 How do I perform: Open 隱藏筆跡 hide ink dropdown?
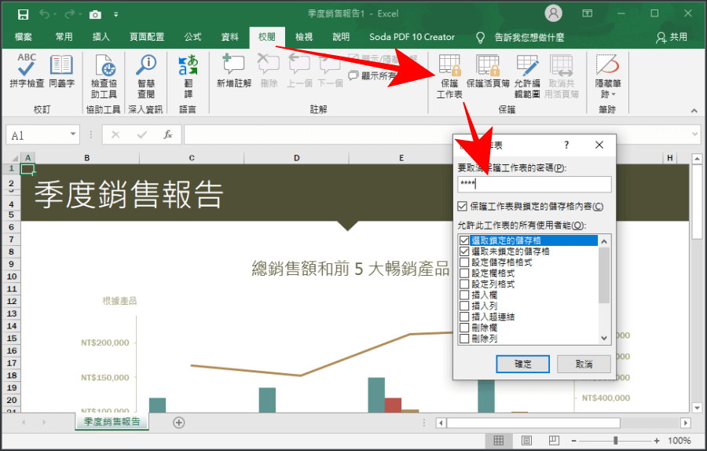(608, 75)
